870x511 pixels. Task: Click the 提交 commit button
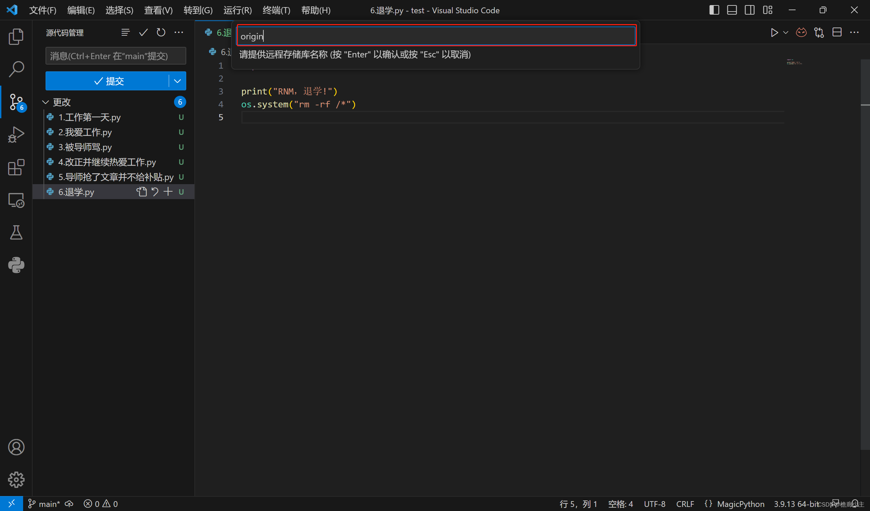pyautogui.click(x=107, y=81)
